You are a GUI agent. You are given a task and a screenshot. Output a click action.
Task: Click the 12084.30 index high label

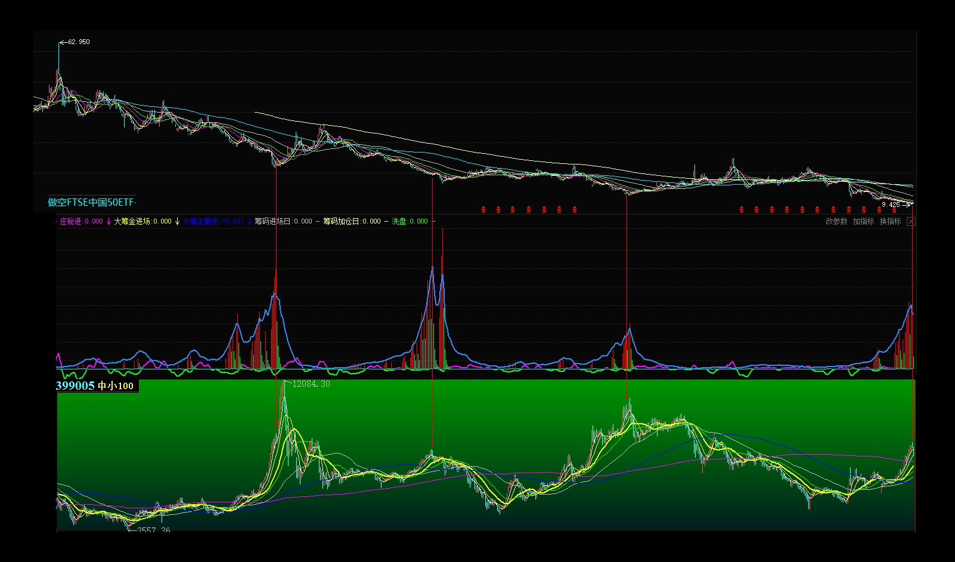point(311,384)
